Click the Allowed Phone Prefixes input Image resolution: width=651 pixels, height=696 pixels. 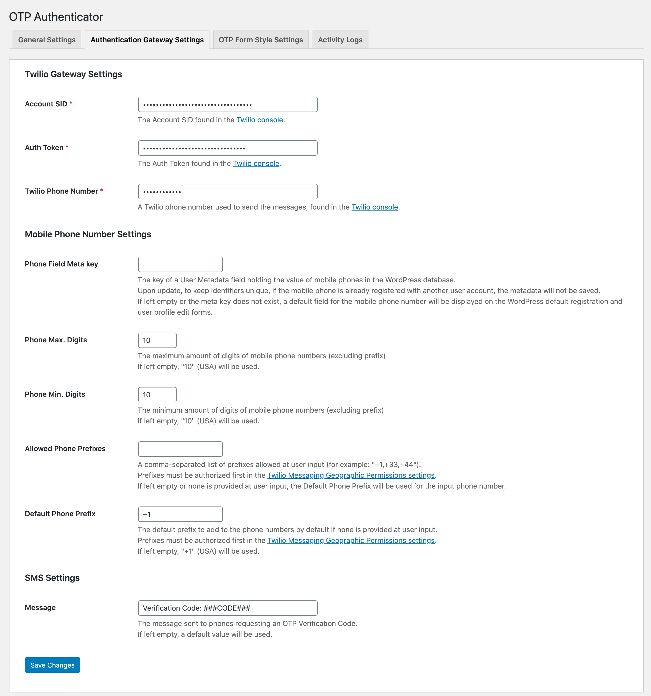pyautogui.click(x=180, y=449)
